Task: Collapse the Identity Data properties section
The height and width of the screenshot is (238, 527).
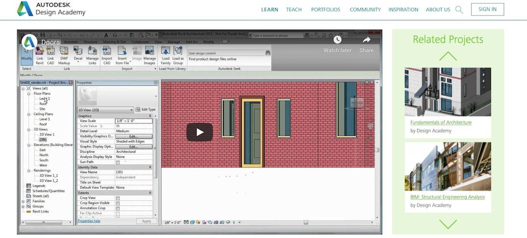Action: coord(150,167)
